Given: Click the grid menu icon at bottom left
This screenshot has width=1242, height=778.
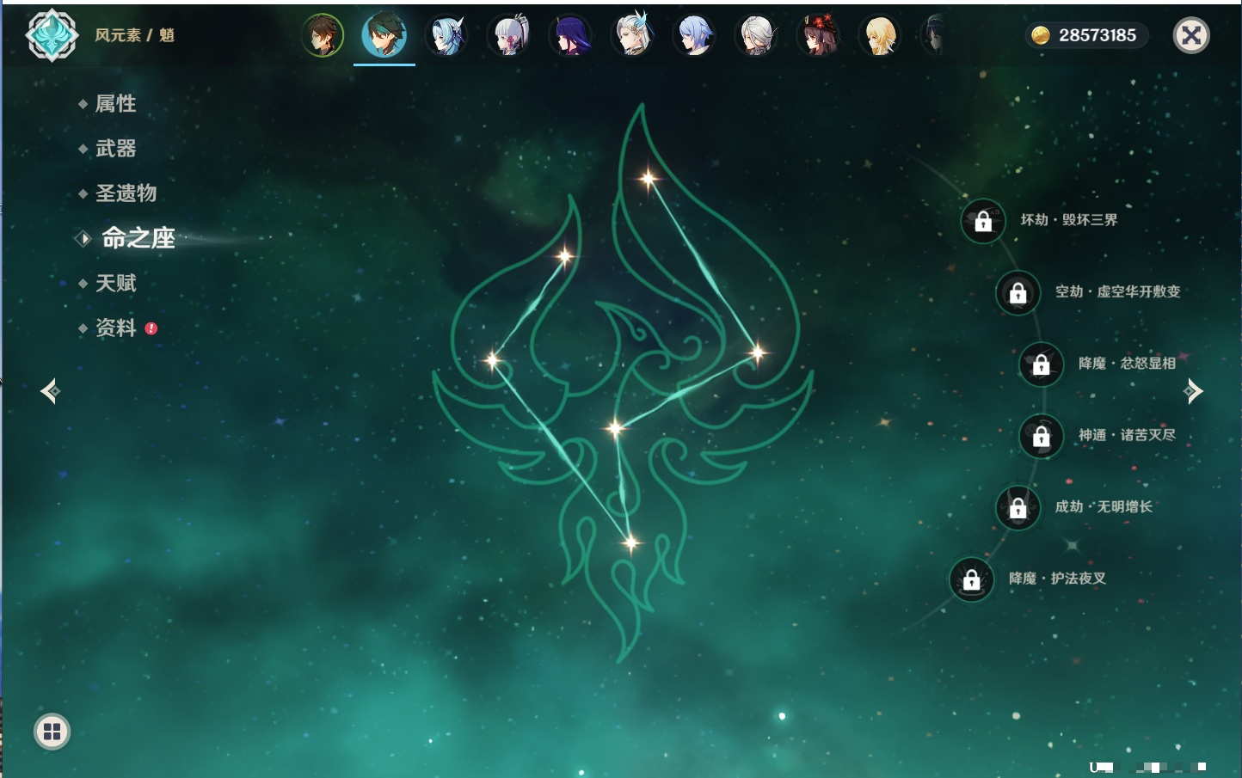Looking at the screenshot, I should pos(52,732).
